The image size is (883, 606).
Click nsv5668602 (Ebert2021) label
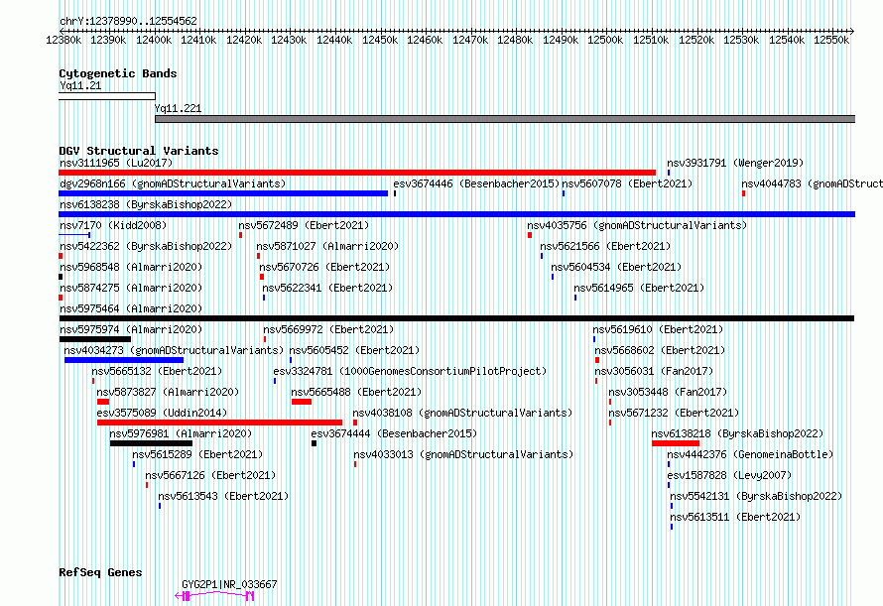click(x=660, y=350)
